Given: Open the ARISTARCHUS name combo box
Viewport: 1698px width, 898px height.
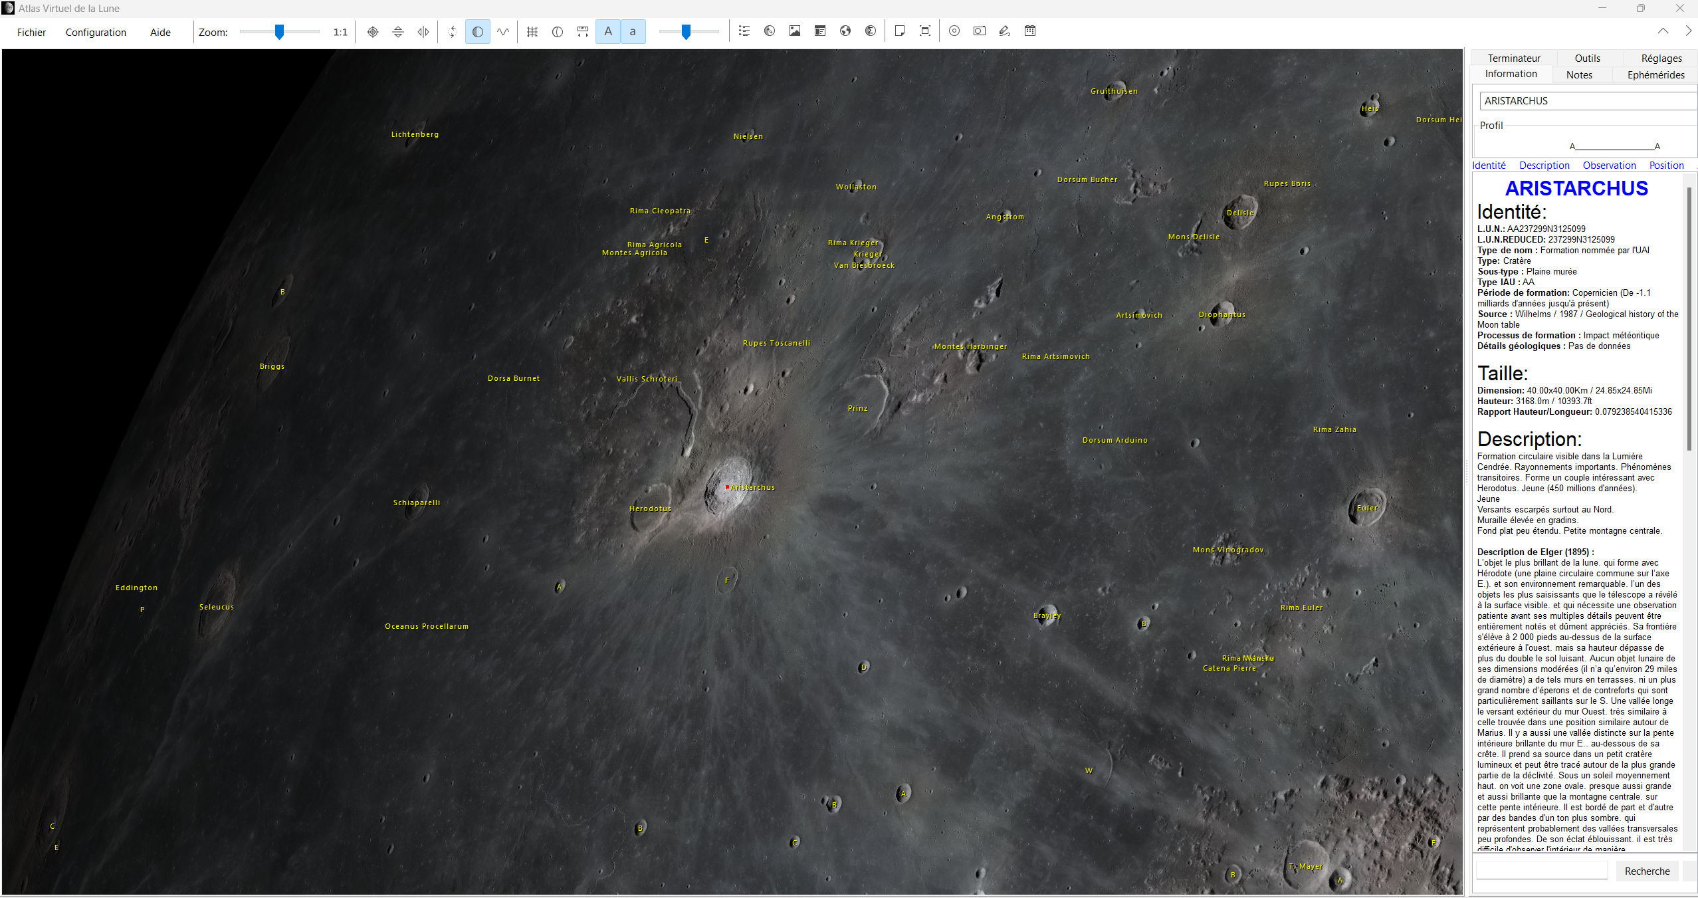Looking at the screenshot, I should pyautogui.click(x=1587, y=101).
